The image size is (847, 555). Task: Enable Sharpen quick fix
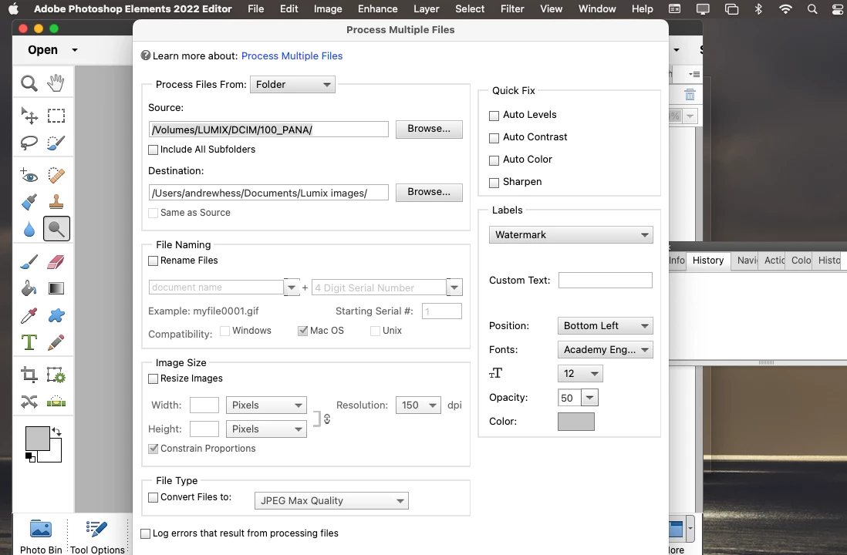pos(494,183)
